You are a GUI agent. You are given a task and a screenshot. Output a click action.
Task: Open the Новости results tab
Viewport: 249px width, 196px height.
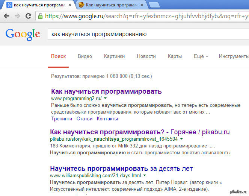coord(146,56)
